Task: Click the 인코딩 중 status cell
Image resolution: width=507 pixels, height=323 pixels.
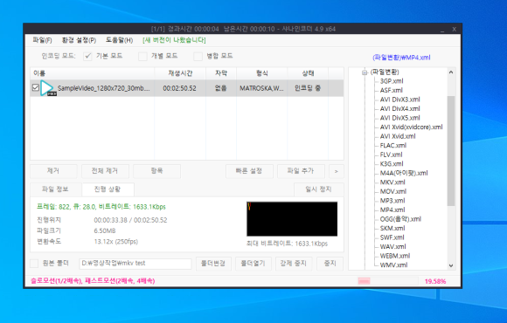Action: tap(308, 88)
